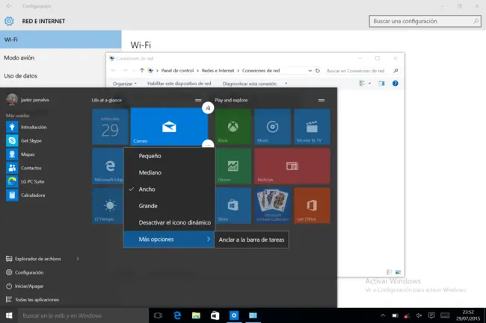Open the calendar tile showing 29
The height and width of the screenshot is (323, 486).
click(110, 127)
